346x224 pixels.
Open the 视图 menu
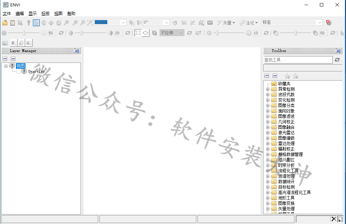58,14
